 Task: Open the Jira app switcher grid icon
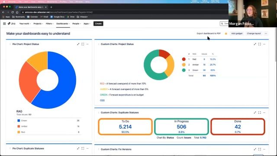pyautogui.click(x=4, y=23)
